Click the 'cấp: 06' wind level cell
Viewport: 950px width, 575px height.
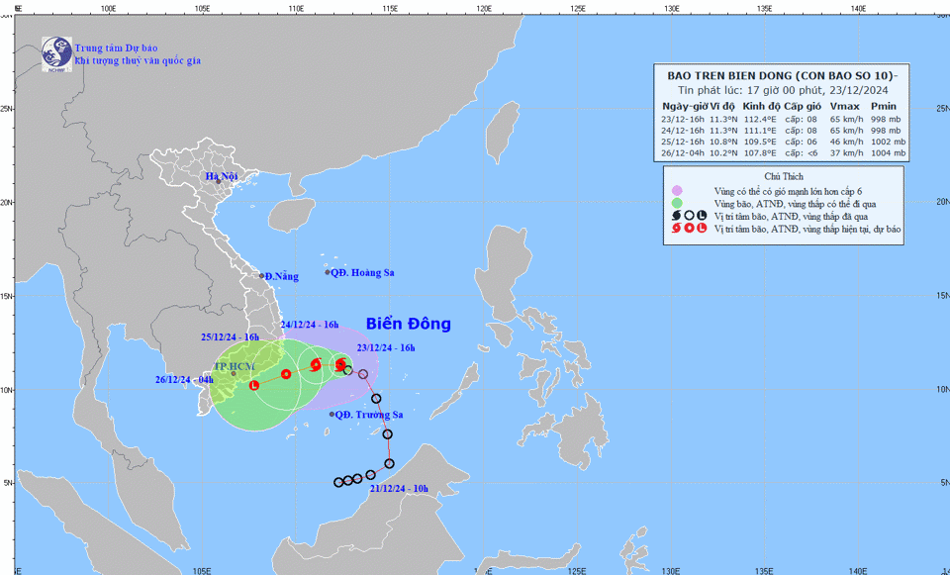pyautogui.click(x=801, y=142)
